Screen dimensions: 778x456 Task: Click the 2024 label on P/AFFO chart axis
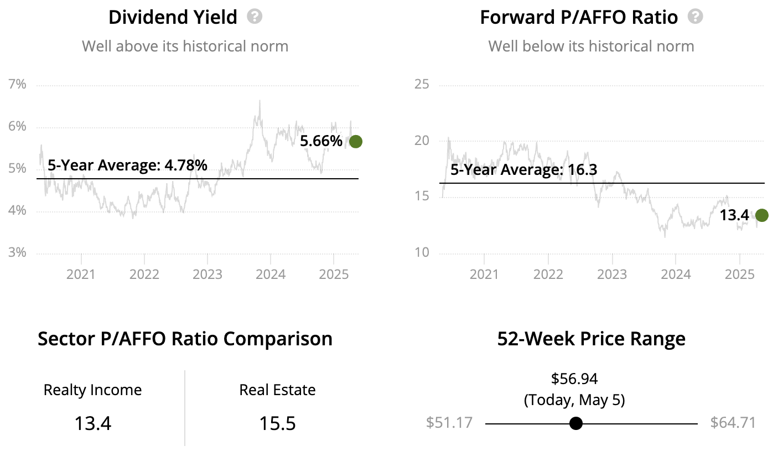point(676,274)
